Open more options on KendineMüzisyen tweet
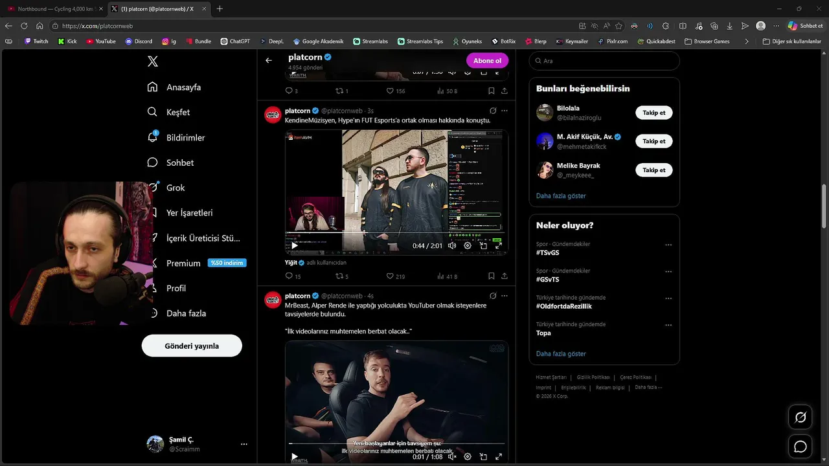Viewport: 829px width, 466px height. tap(505, 111)
